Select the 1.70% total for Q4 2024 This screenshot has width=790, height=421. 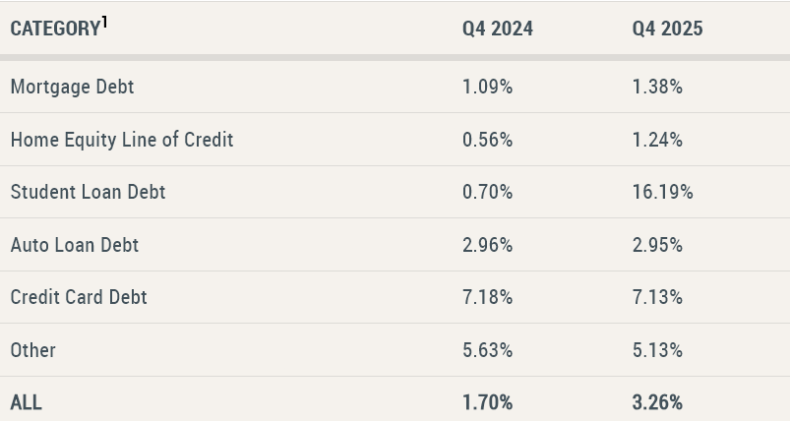point(487,402)
